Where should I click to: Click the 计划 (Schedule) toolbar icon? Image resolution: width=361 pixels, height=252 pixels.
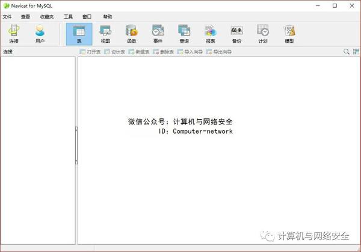[263, 34]
